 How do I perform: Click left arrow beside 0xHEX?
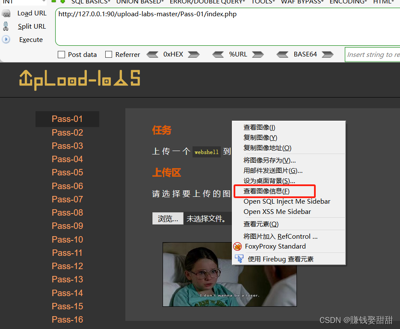coord(153,54)
